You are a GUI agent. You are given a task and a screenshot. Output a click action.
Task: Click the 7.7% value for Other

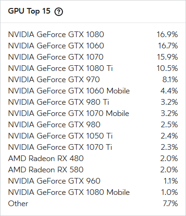coord(170,203)
